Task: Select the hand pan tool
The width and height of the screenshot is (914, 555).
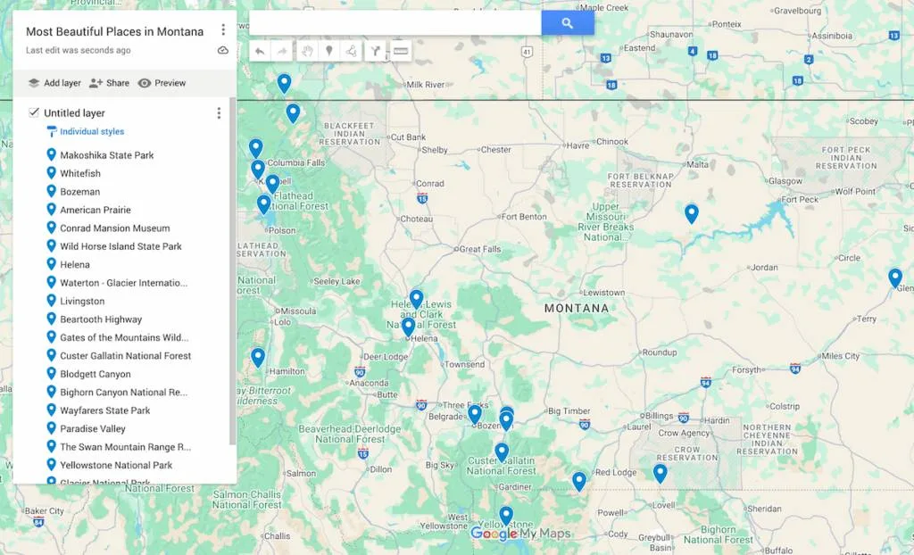Action: (x=307, y=51)
